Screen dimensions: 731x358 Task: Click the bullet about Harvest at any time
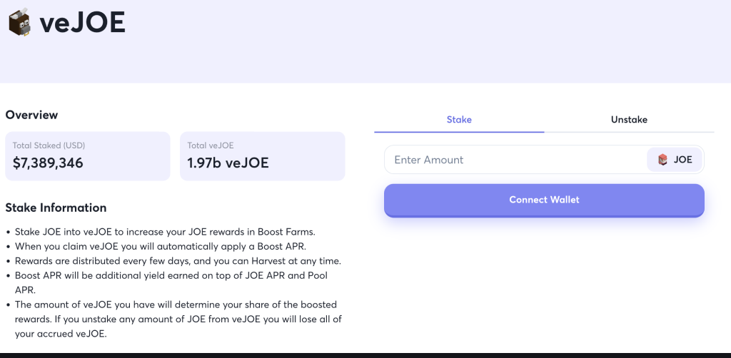click(177, 260)
